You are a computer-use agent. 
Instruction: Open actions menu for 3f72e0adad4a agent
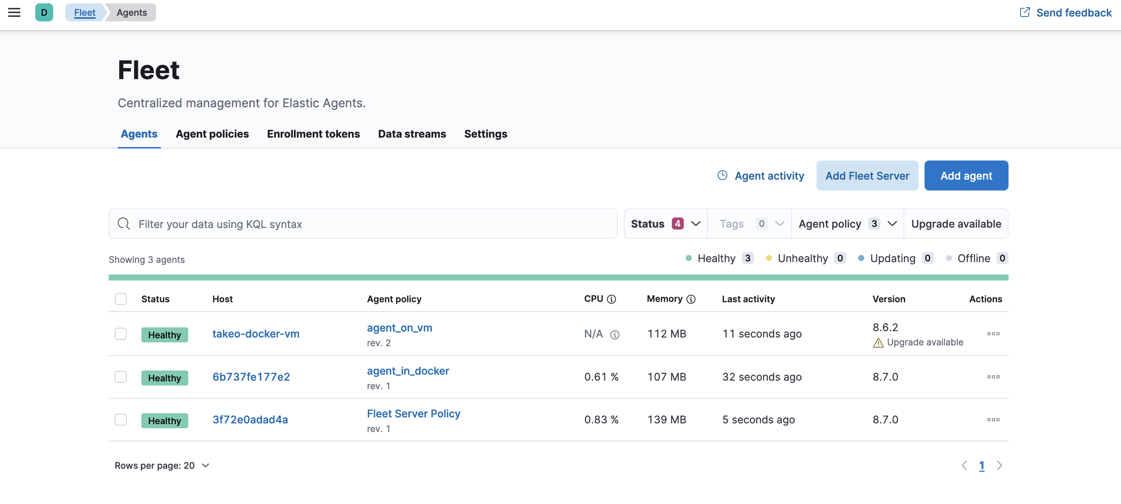click(x=993, y=419)
